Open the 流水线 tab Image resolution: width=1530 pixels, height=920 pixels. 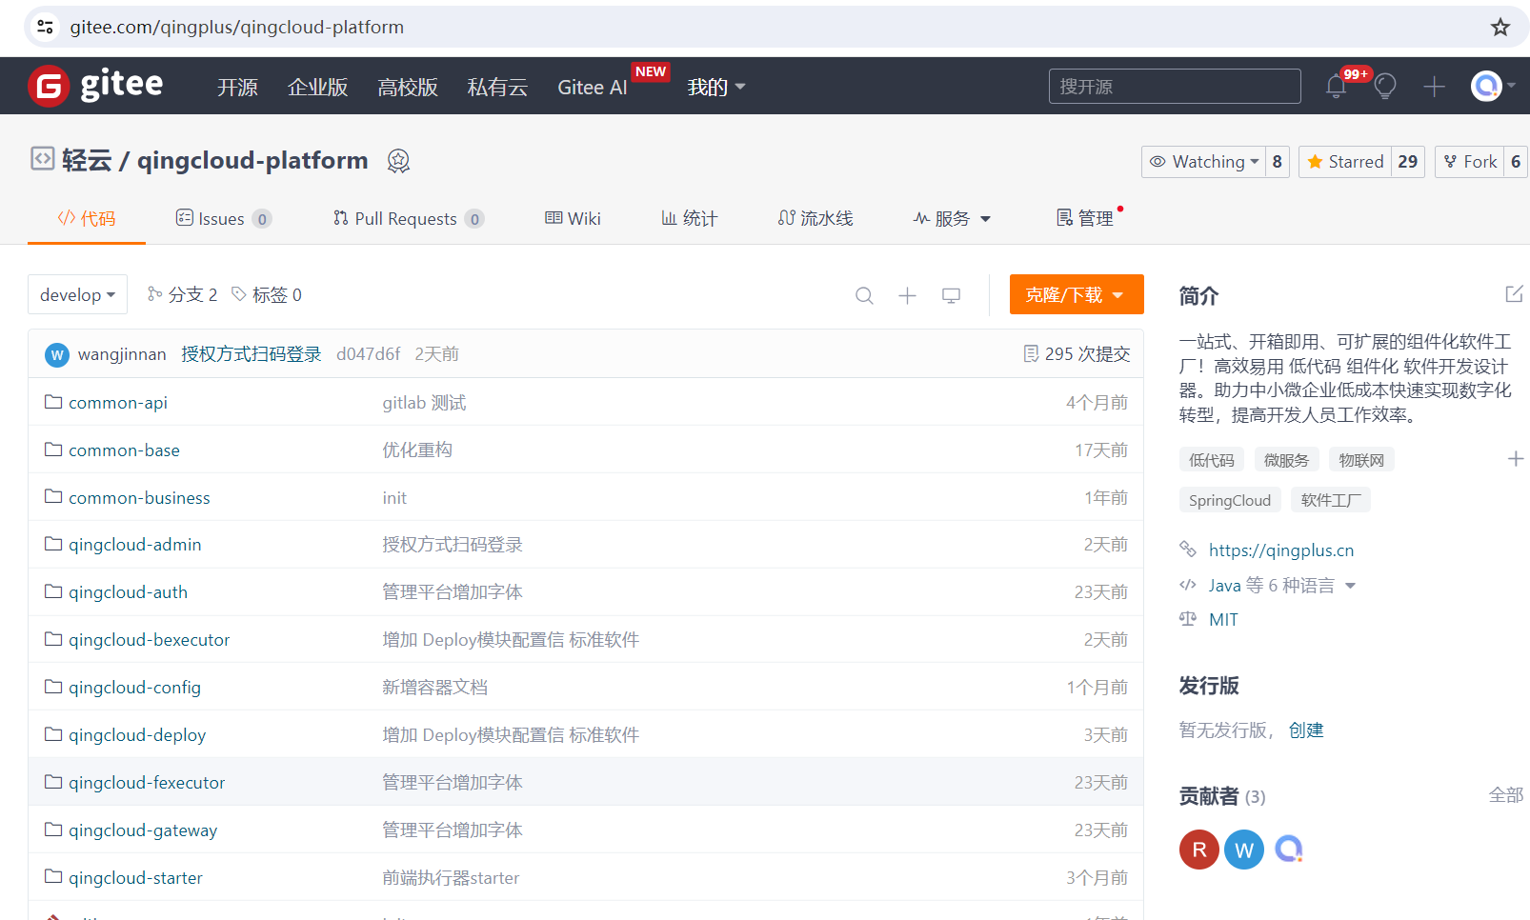pyautogui.click(x=815, y=219)
